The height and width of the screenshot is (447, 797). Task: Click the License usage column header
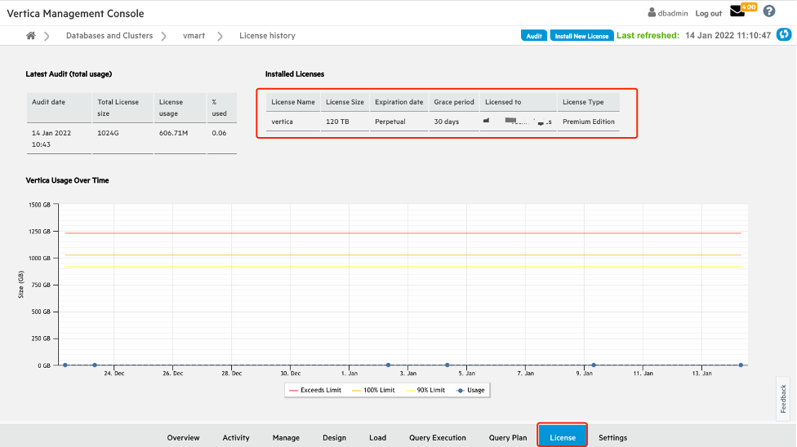click(x=180, y=108)
